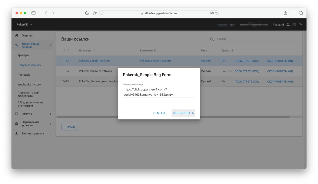Go forward with the browser forward arrow
This screenshot has width=318, height=184.
pos(53,13)
